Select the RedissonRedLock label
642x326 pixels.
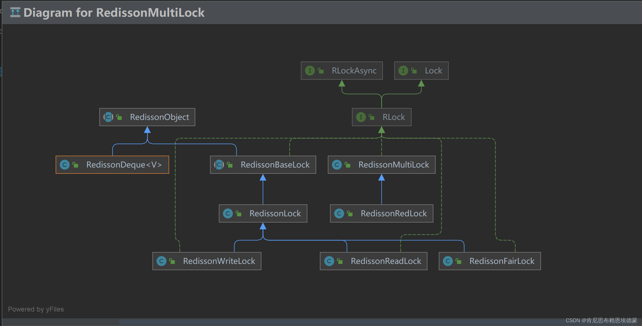pos(394,213)
